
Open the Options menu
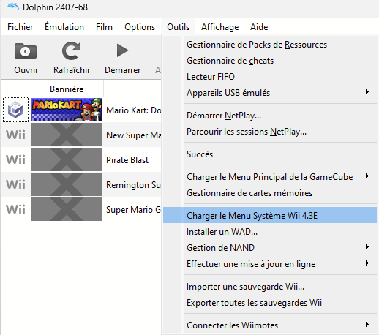(x=140, y=27)
